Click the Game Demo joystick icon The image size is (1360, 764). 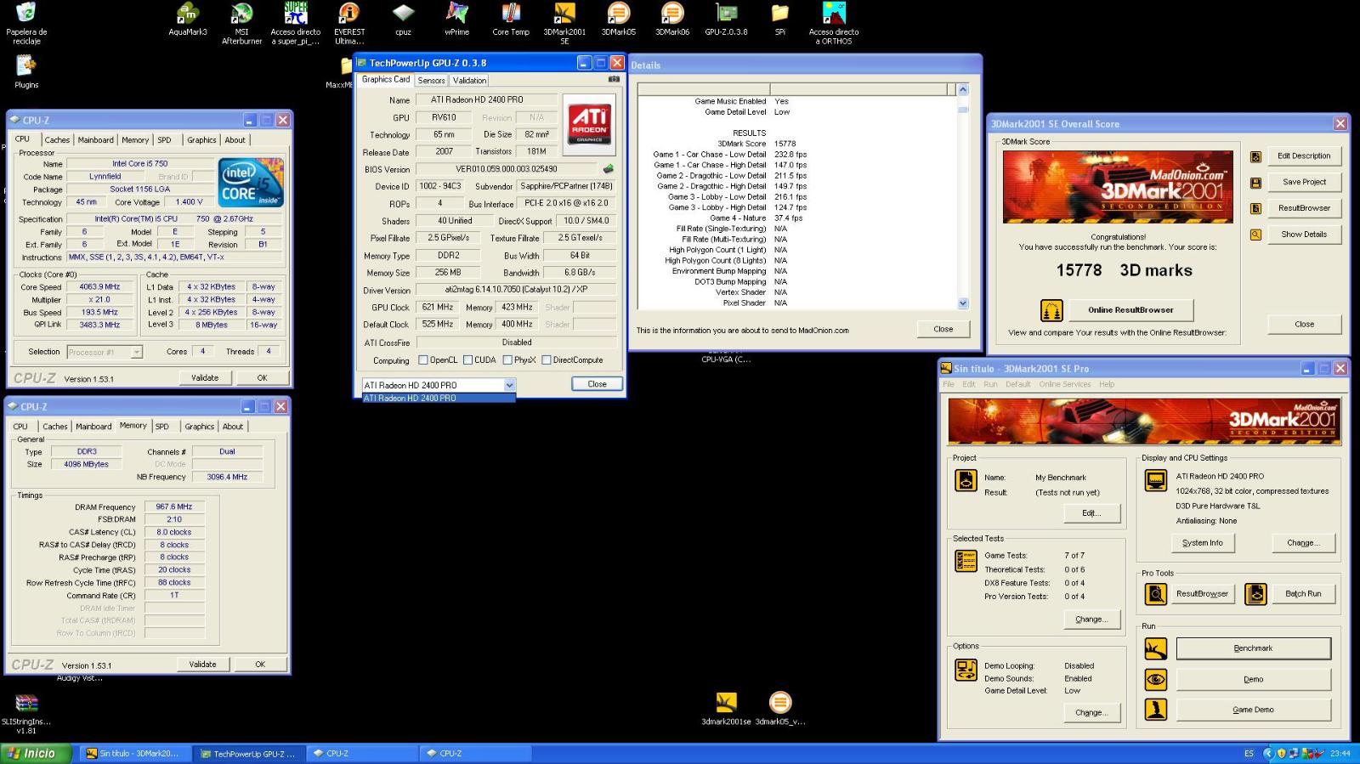[x=1156, y=710]
